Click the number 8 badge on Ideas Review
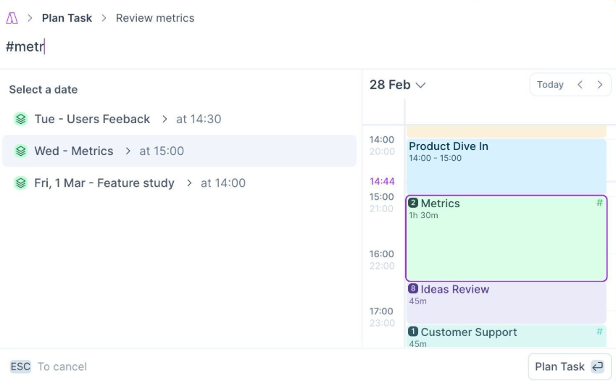The image size is (616, 381). [x=413, y=289]
